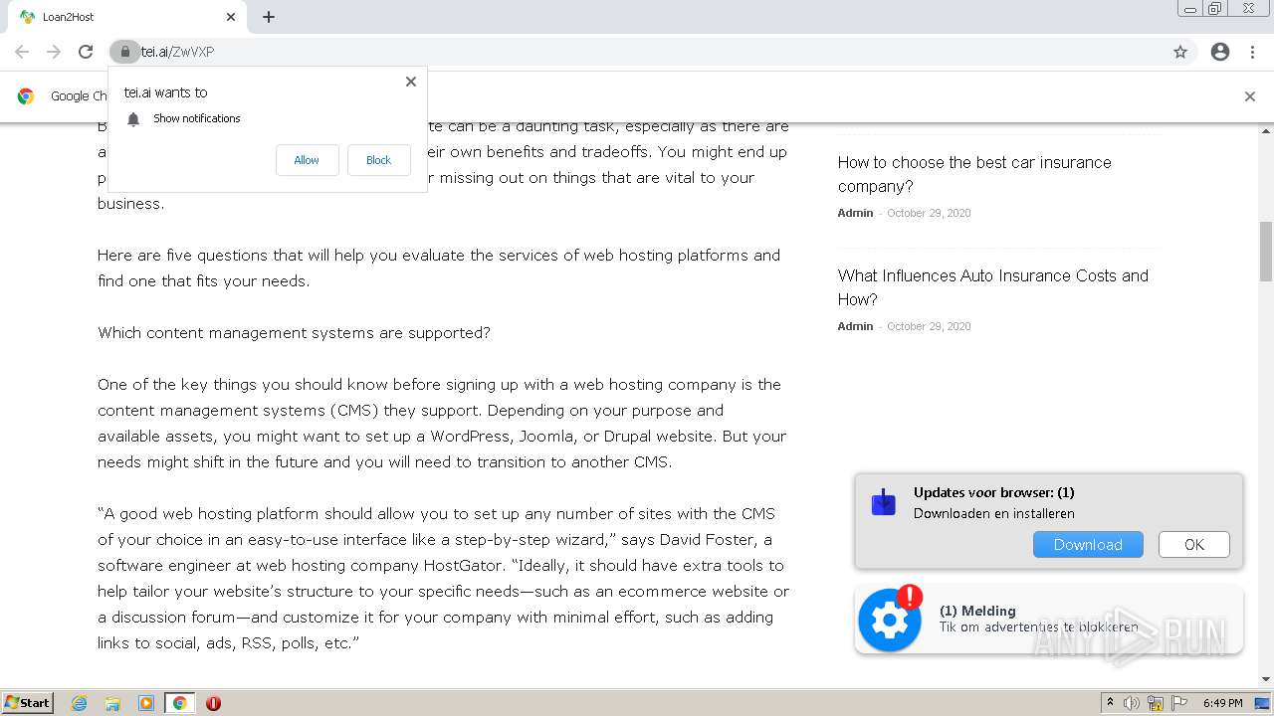Click the Download button in updates popup
1274x716 pixels.
[x=1088, y=545]
